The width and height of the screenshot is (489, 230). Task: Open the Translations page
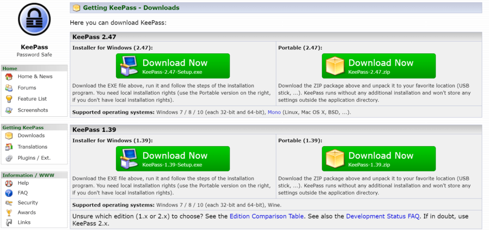pos(32,147)
